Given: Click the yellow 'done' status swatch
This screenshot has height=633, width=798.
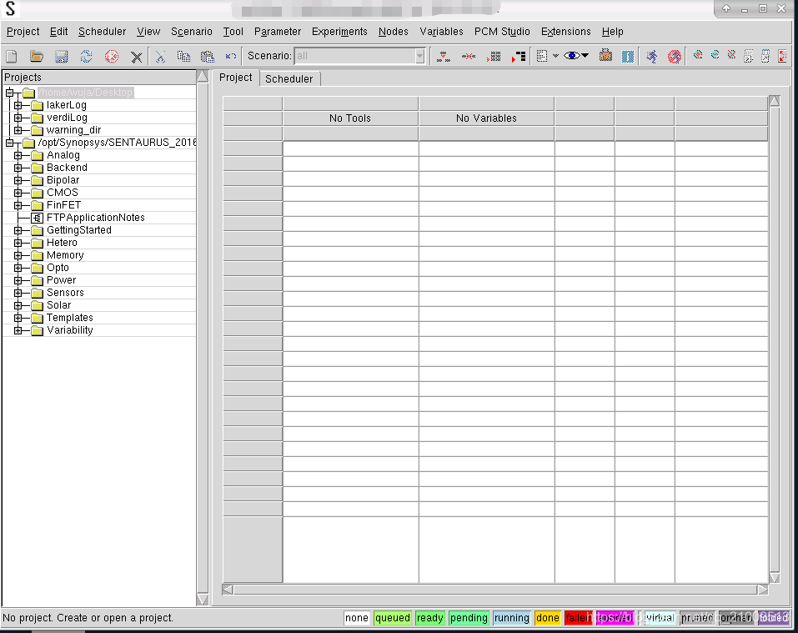Looking at the screenshot, I should click(x=548, y=618).
